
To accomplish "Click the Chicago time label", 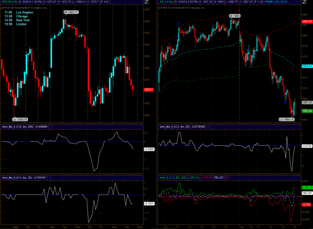I will point(22,16).
